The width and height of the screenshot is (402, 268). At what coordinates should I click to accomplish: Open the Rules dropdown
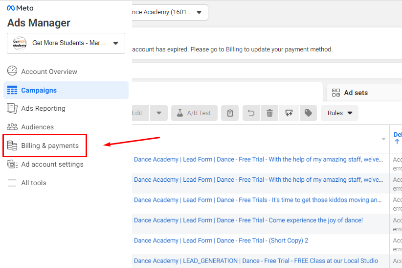(x=339, y=113)
